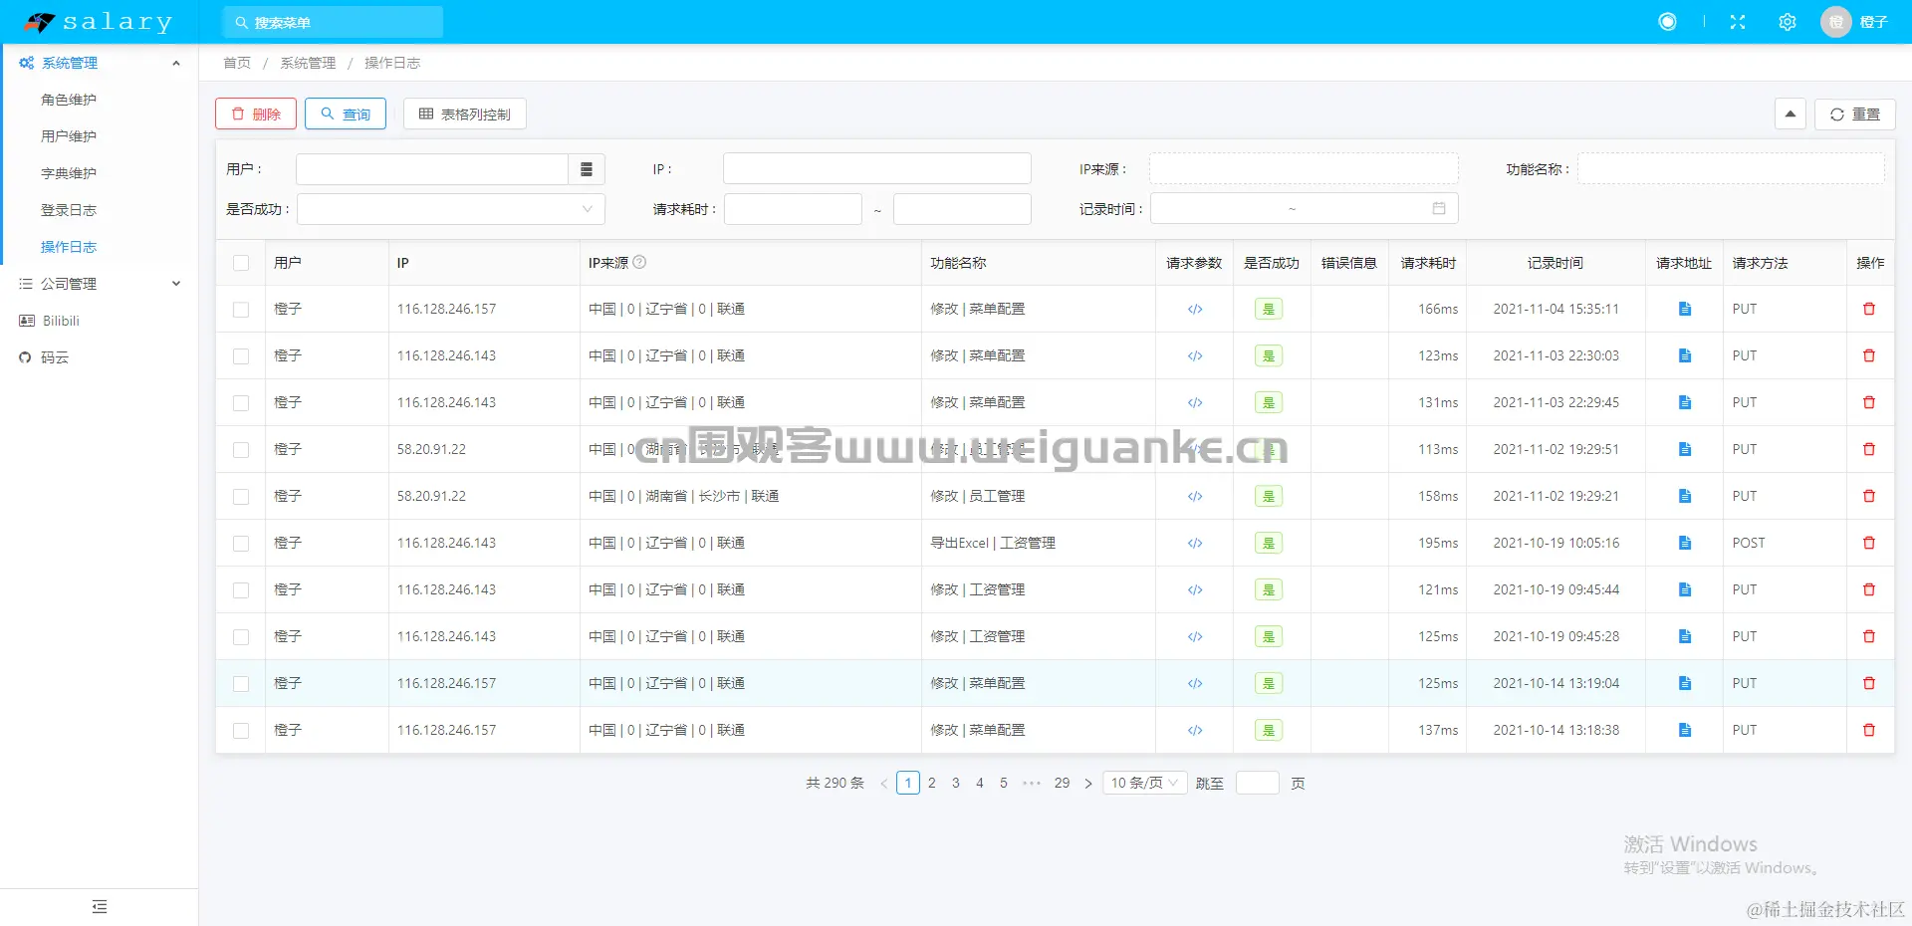Open request address for 13:19:04 row
This screenshot has width=1912, height=926.
click(1685, 683)
